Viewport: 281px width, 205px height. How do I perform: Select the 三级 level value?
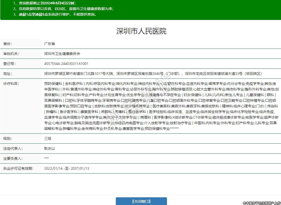coord(48,139)
